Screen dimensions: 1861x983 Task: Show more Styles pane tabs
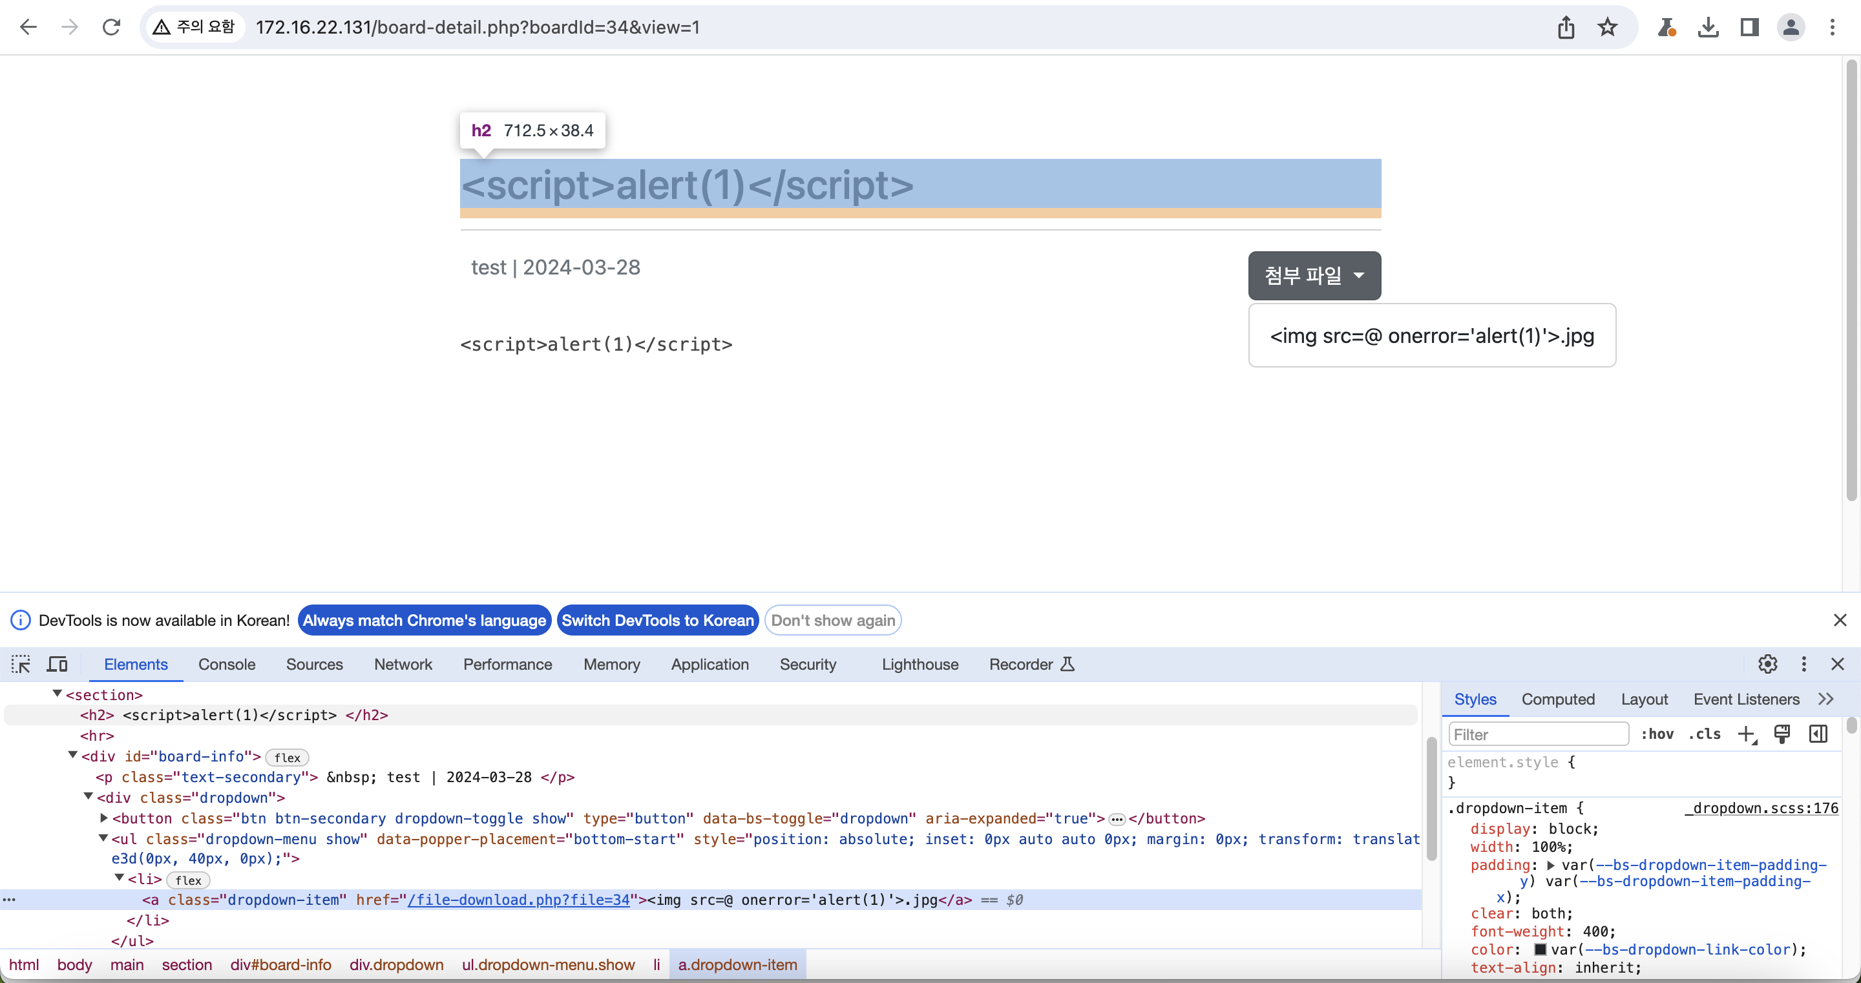click(1825, 698)
